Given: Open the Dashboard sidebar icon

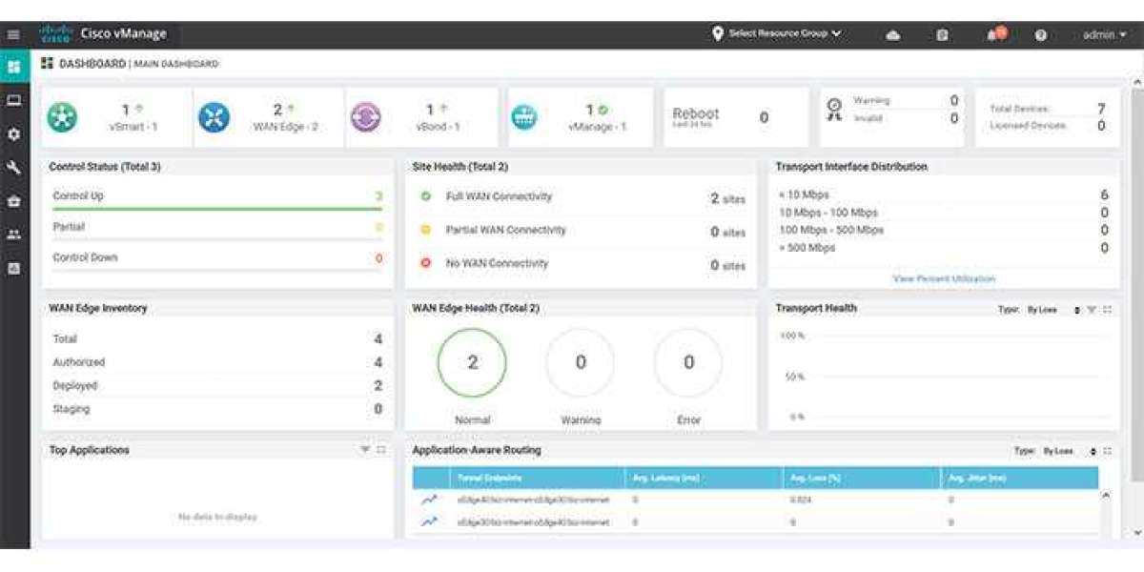Looking at the screenshot, I should click(x=13, y=67).
